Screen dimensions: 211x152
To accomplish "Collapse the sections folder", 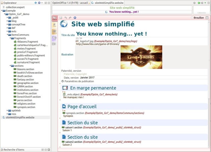I will 10,66.
